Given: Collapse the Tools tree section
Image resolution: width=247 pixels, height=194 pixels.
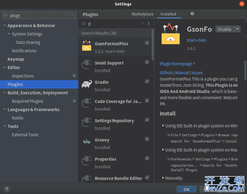Looking at the screenshot, I should click(x=5, y=126).
